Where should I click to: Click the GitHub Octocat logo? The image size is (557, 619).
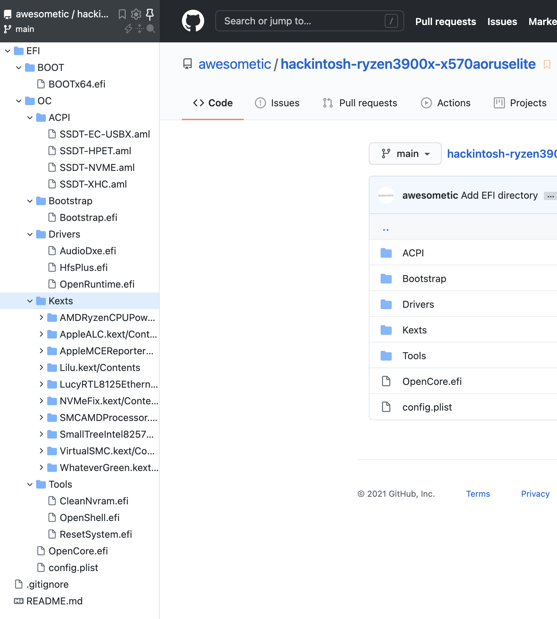(x=193, y=21)
